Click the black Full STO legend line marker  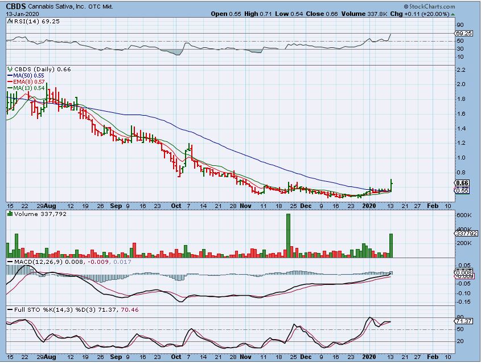(10, 309)
